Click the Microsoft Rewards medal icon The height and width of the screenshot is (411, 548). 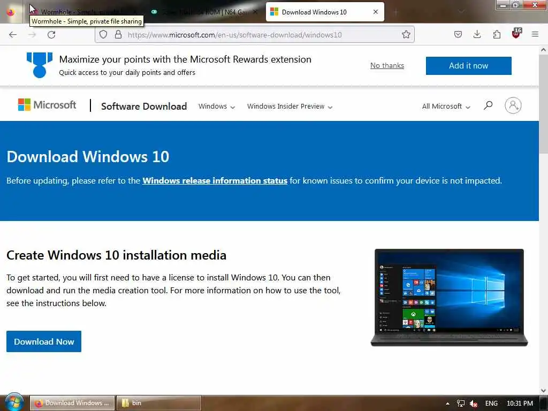point(40,65)
